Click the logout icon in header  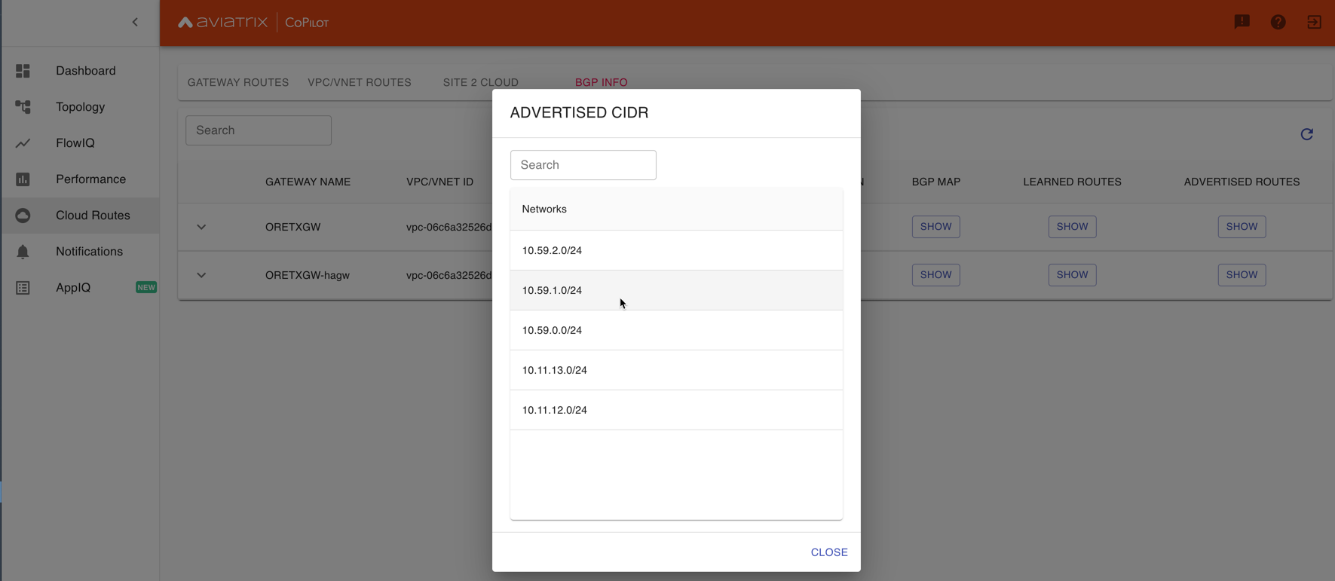(1314, 23)
